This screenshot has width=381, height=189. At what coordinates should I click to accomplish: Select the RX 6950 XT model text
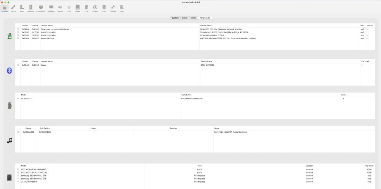coord(26,99)
